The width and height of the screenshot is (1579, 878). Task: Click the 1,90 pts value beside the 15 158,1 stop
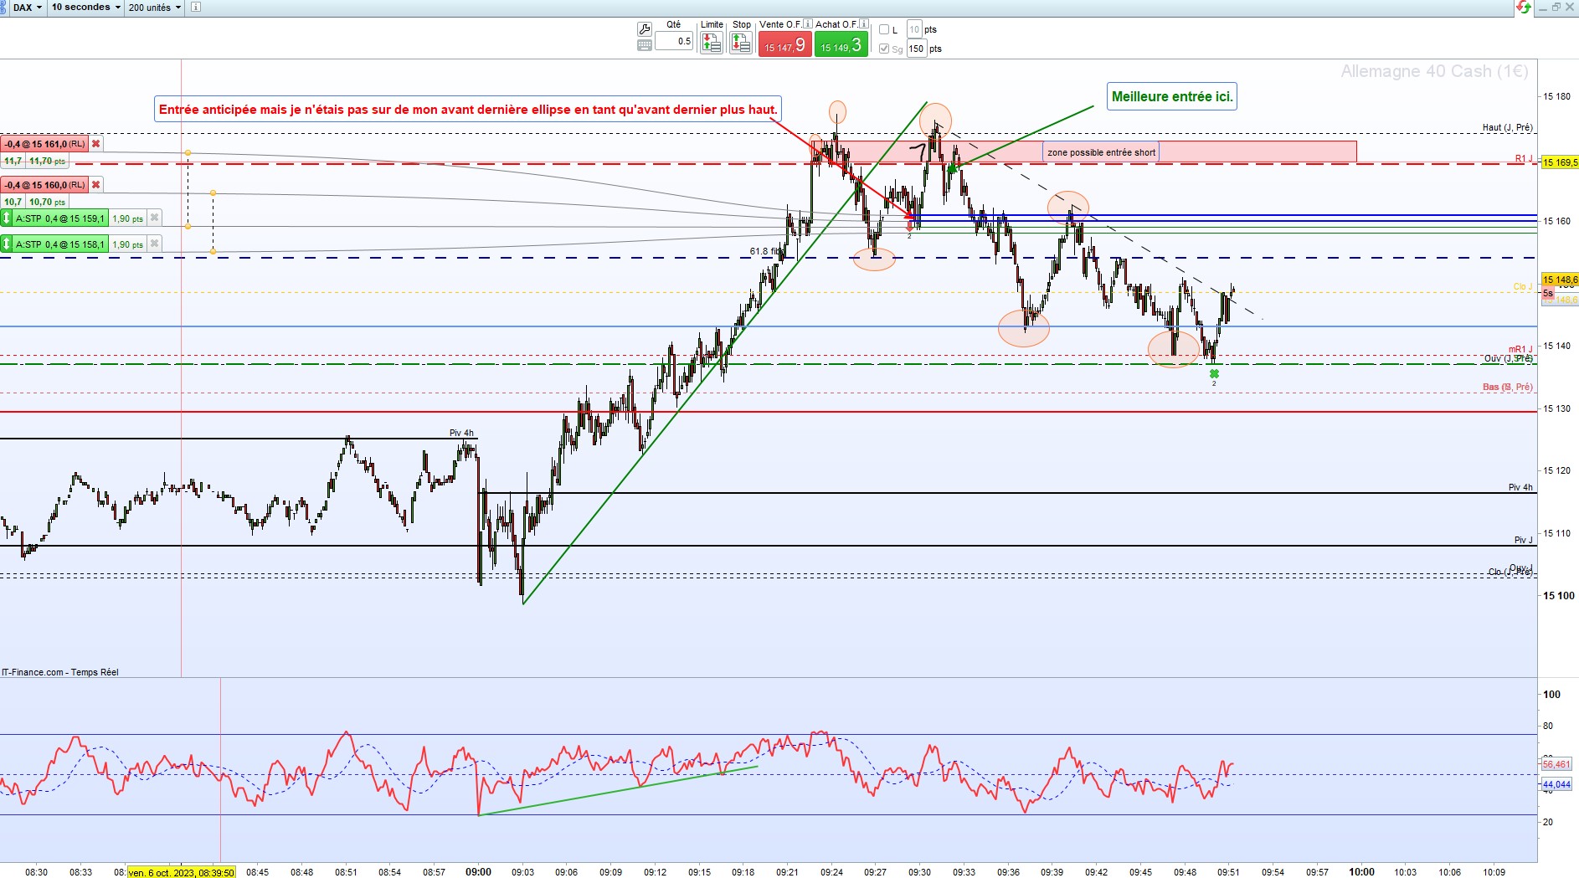point(127,244)
